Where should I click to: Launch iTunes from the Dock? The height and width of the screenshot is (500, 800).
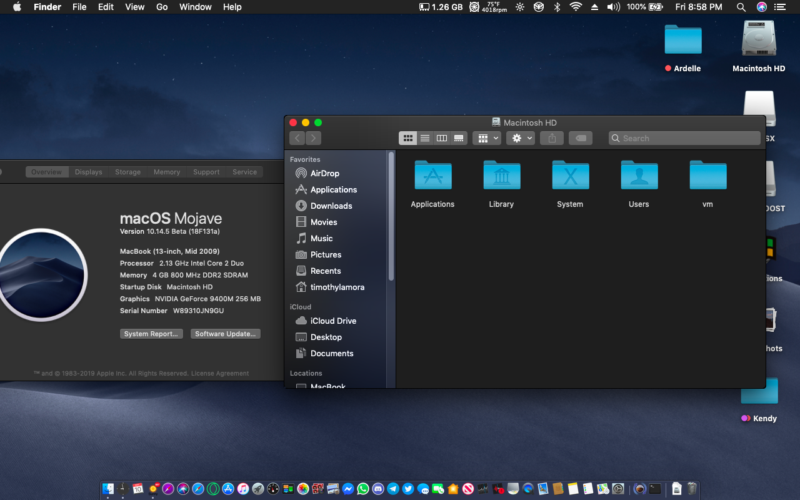(x=243, y=489)
